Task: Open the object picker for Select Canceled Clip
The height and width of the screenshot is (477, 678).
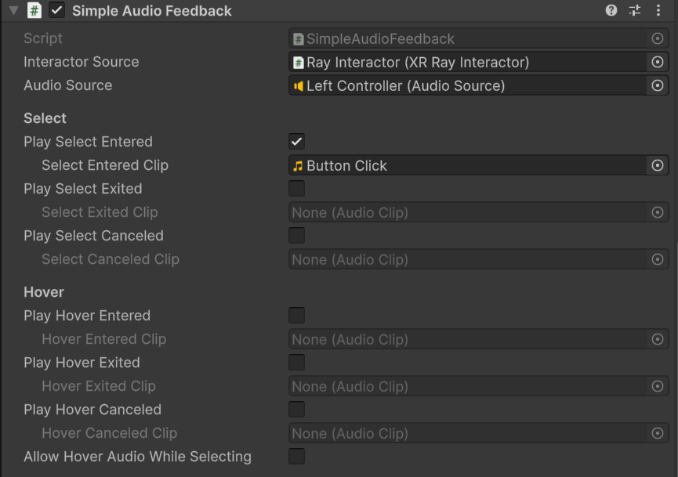Action: click(658, 259)
